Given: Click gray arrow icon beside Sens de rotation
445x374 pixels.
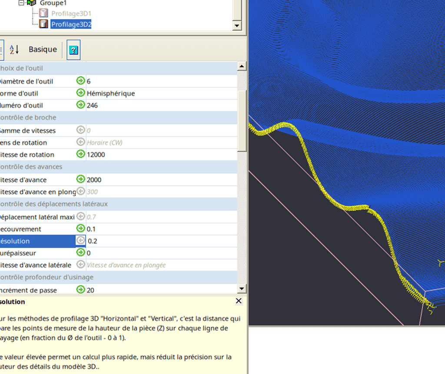Looking at the screenshot, I should 80,142.
